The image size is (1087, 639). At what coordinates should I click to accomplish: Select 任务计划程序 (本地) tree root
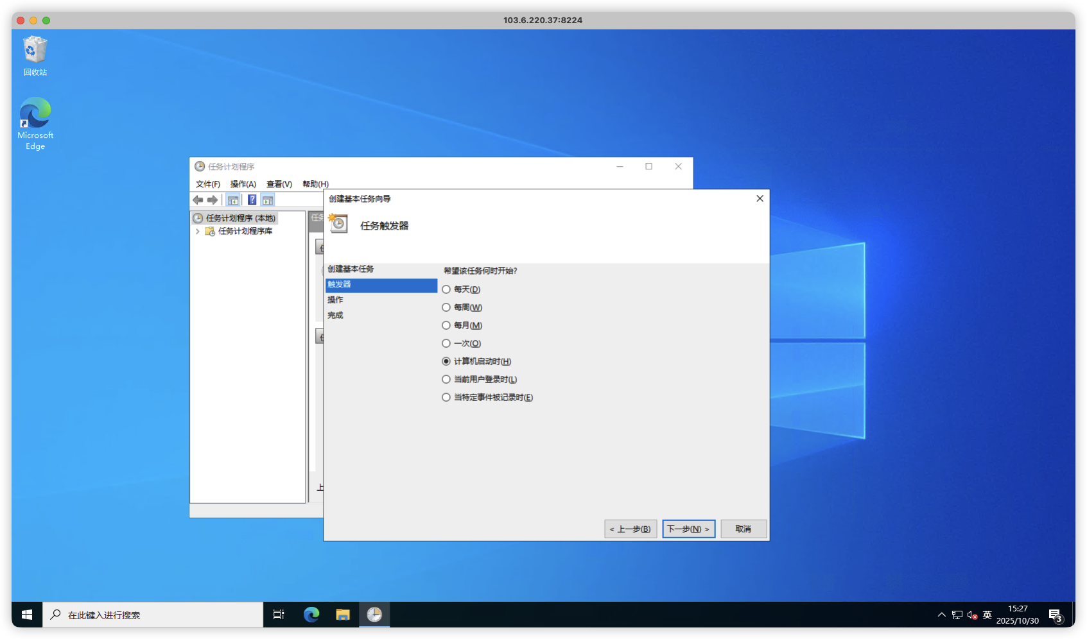(240, 218)
